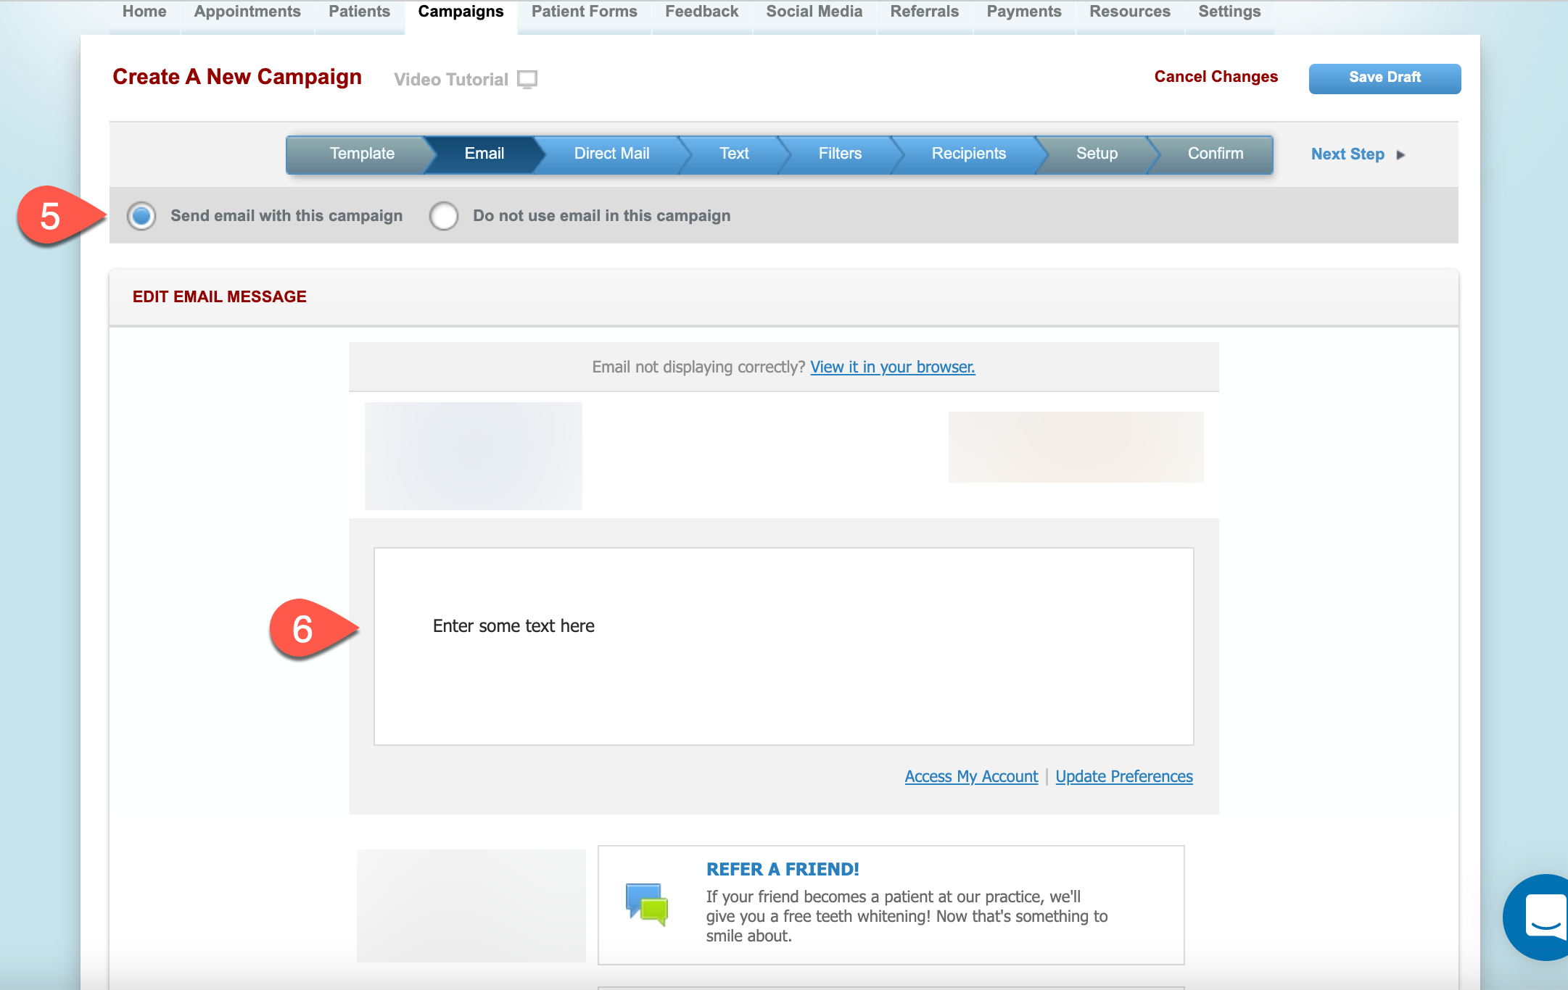Click the Video Tutorial monitor icon

pyautogui.click(x=527, y=79)
